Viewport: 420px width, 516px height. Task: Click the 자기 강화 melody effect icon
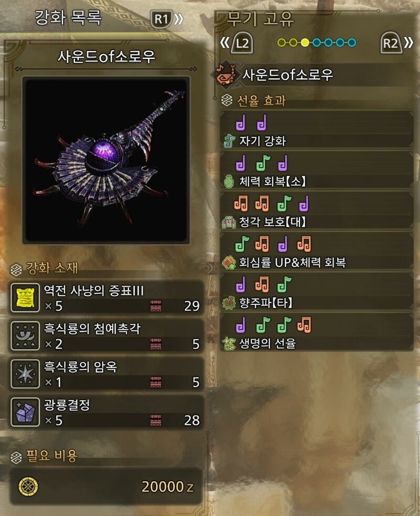[x=229, y=141]
